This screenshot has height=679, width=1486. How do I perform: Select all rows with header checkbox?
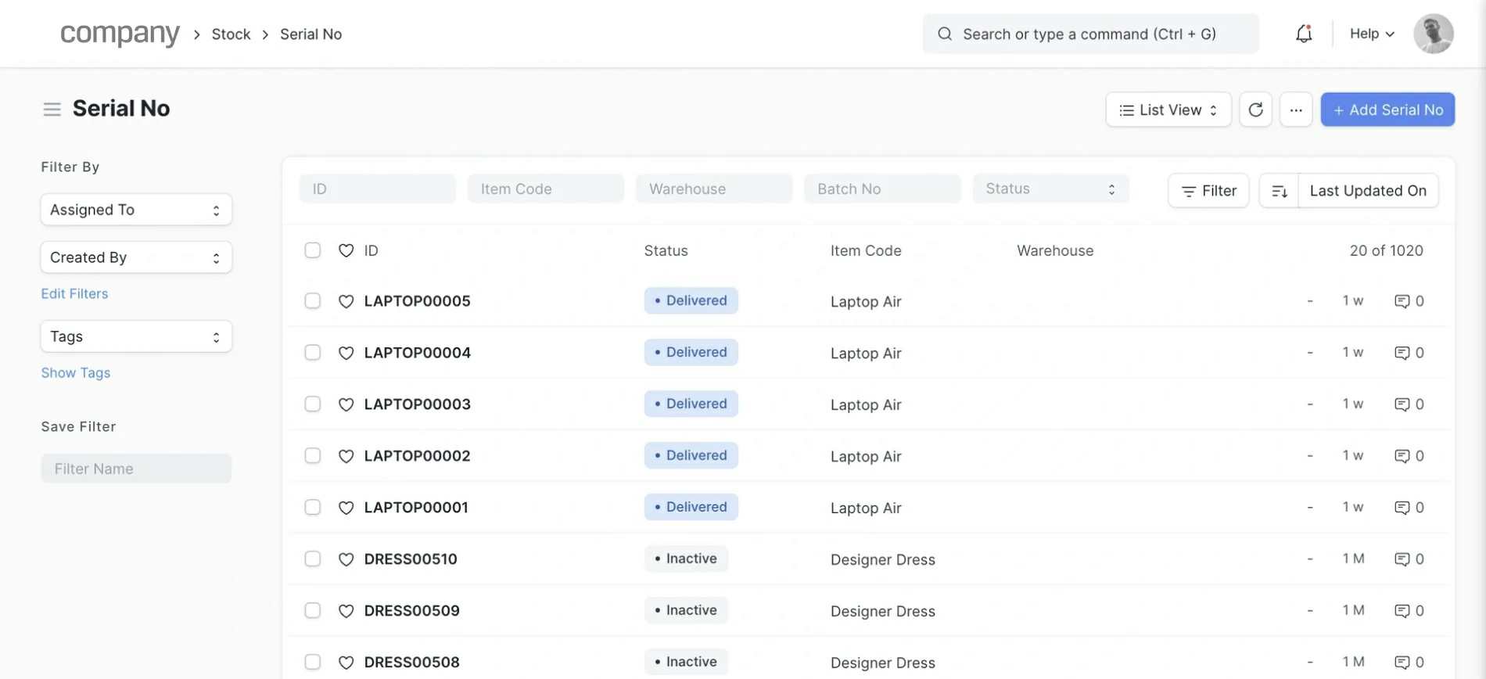click(313, 250)
